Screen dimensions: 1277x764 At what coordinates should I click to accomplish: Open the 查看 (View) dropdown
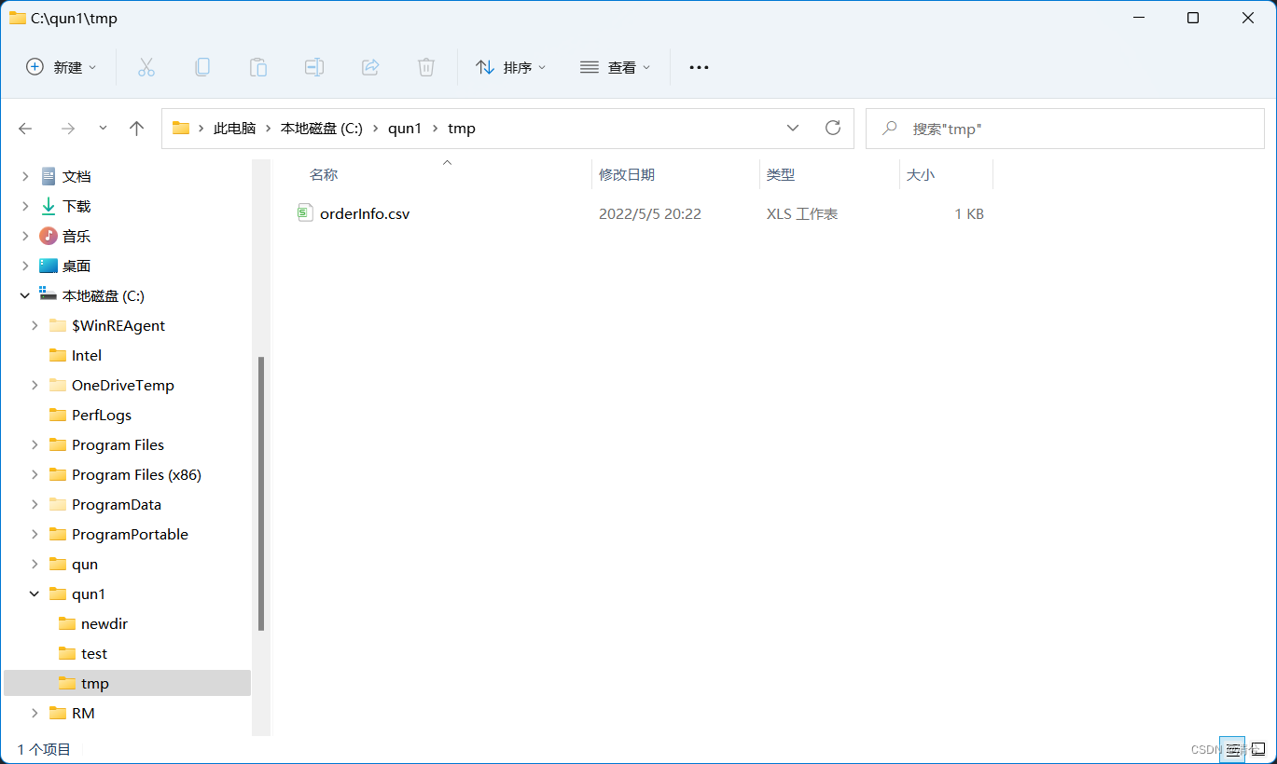tap(616, 67)
